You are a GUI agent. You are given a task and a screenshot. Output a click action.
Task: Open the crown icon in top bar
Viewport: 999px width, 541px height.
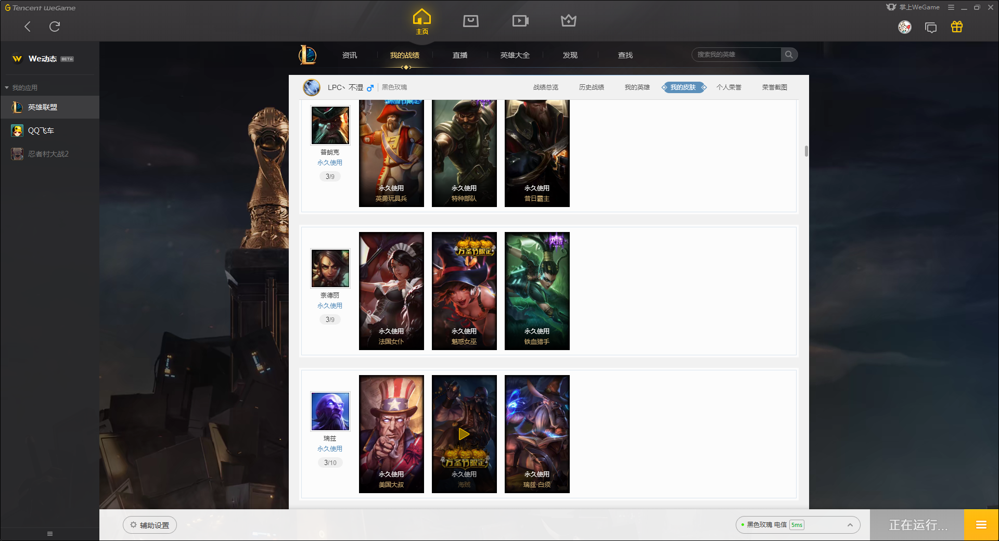pyautogui.click(x=569, y=21)
